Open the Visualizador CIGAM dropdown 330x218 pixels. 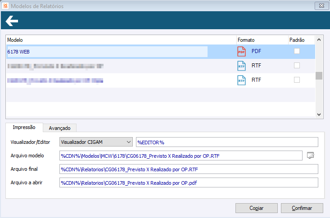[96, 142]
